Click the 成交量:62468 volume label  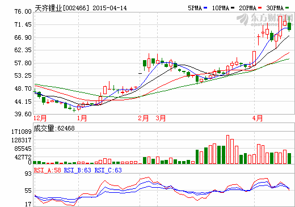[x=54, y=128]
